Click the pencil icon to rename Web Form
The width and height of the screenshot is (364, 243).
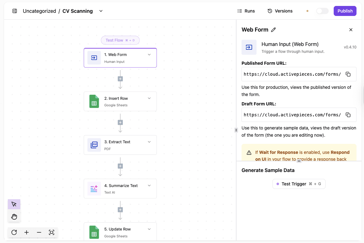coord(273,29)
